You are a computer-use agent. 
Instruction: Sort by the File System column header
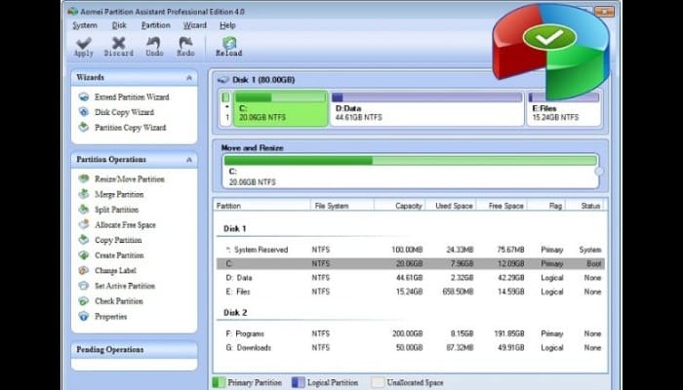pyautogui.click(x=342, y=206)
